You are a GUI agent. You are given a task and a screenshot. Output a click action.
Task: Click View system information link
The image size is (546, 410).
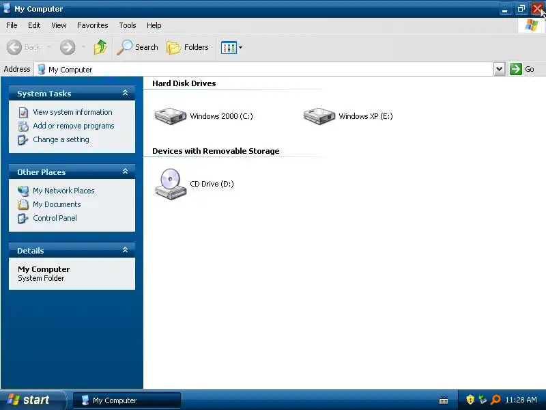coord(72,112)
